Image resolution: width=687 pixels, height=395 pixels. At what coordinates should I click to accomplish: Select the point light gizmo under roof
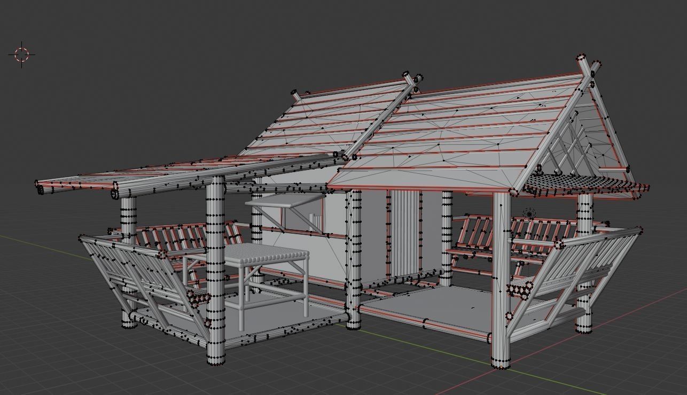pos(529,214)
